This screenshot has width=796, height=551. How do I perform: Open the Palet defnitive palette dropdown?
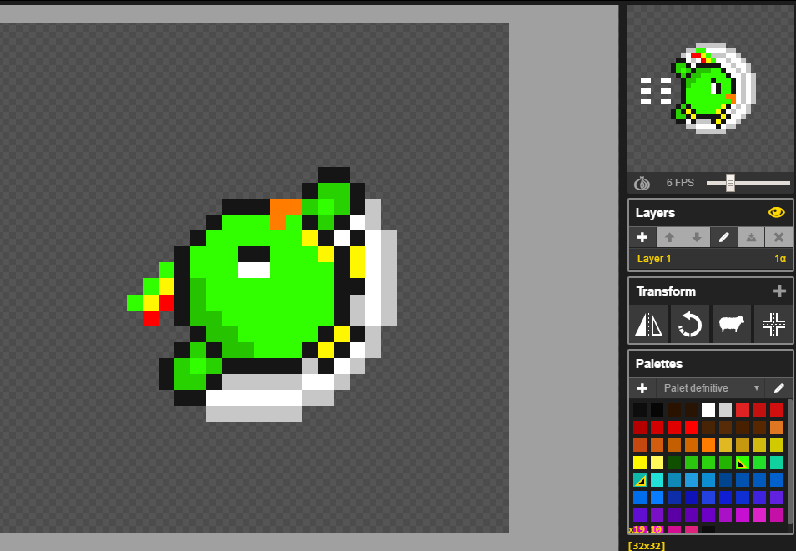tap(710, 388)
